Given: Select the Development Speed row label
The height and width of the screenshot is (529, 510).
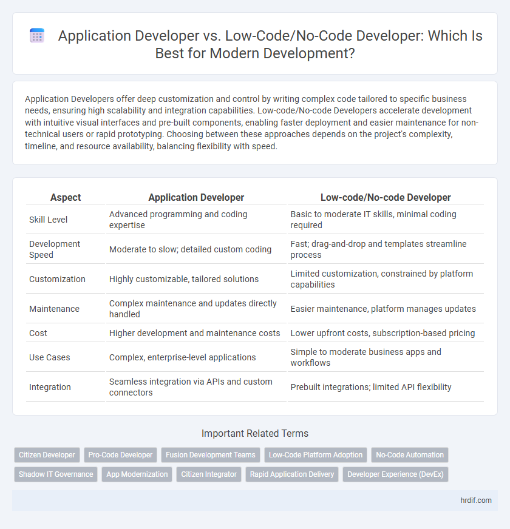Looking at the screenshot, I should pyautogui.click(x=55, y=249).
